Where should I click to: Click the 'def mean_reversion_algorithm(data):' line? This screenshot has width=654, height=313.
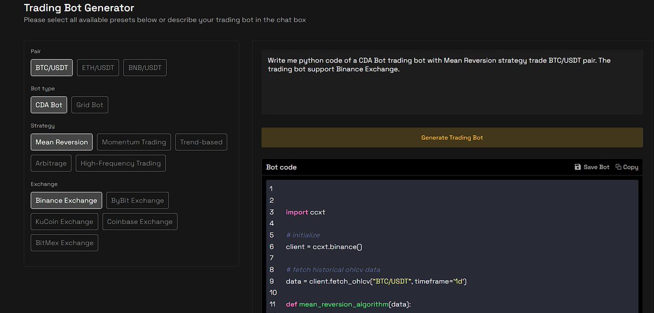[348, 304]
